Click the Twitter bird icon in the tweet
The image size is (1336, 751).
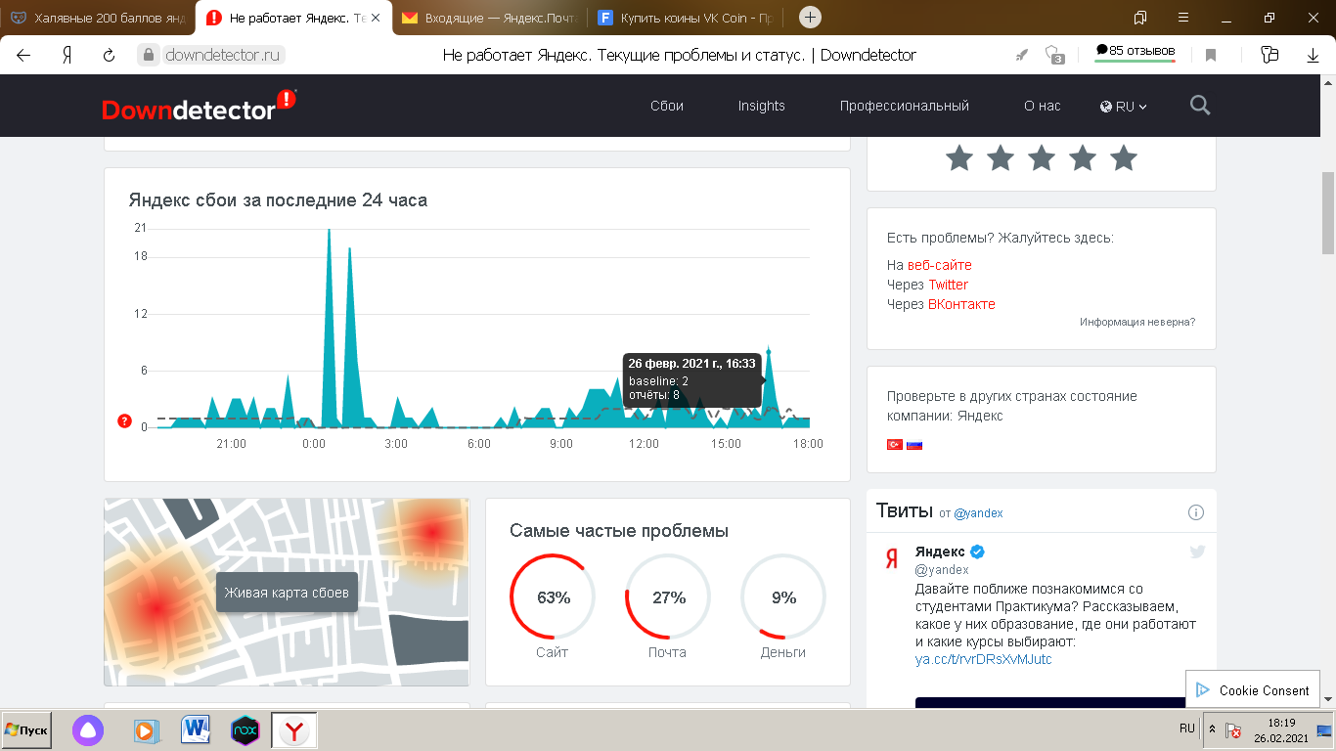(1197, 552)
